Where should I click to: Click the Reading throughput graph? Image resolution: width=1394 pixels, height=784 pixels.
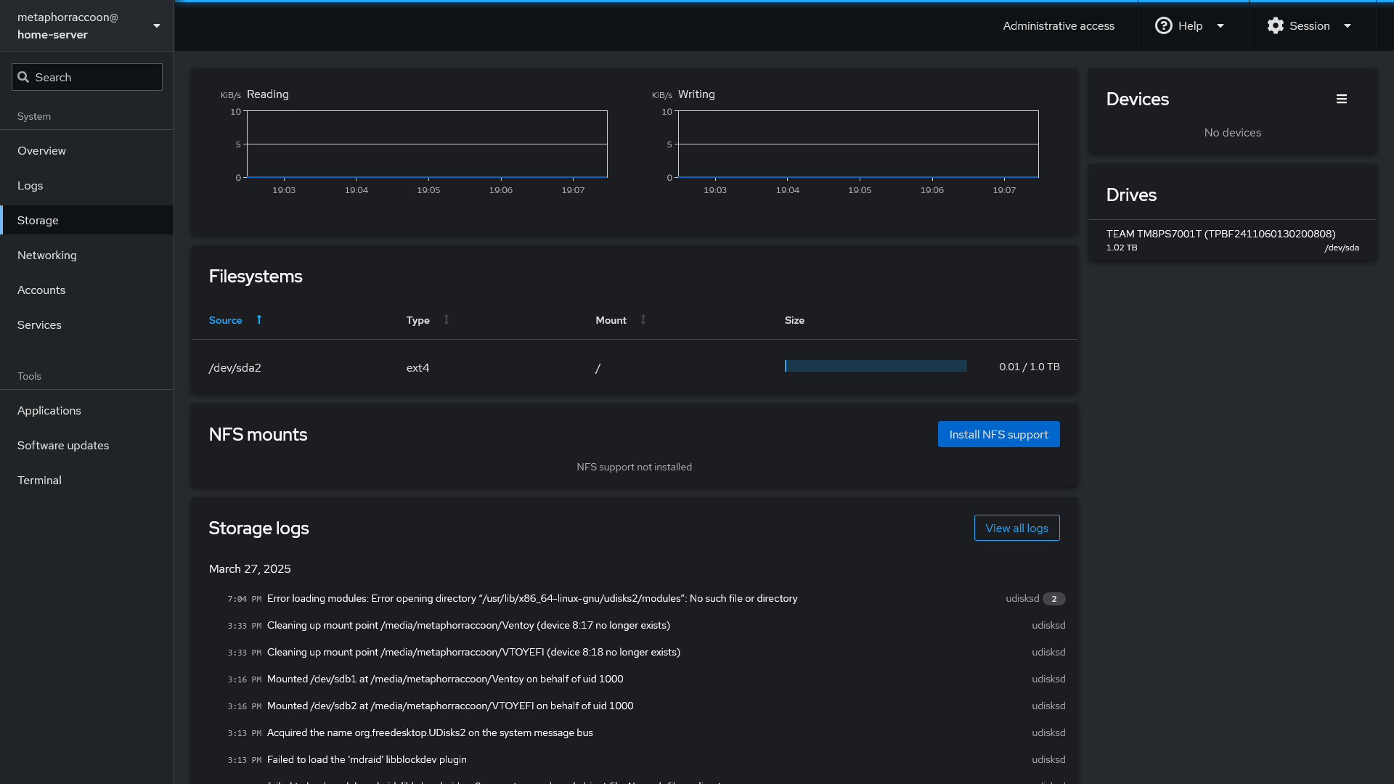coord(427,144)
